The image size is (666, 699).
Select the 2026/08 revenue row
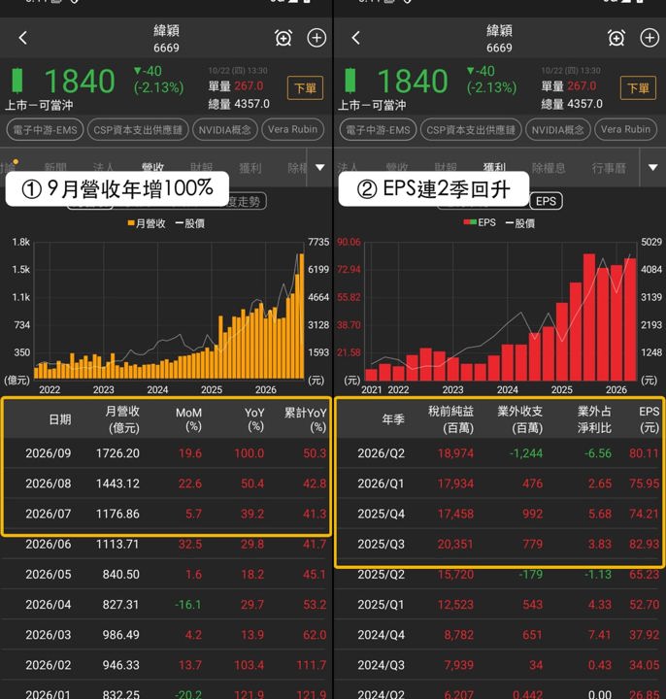166,483
